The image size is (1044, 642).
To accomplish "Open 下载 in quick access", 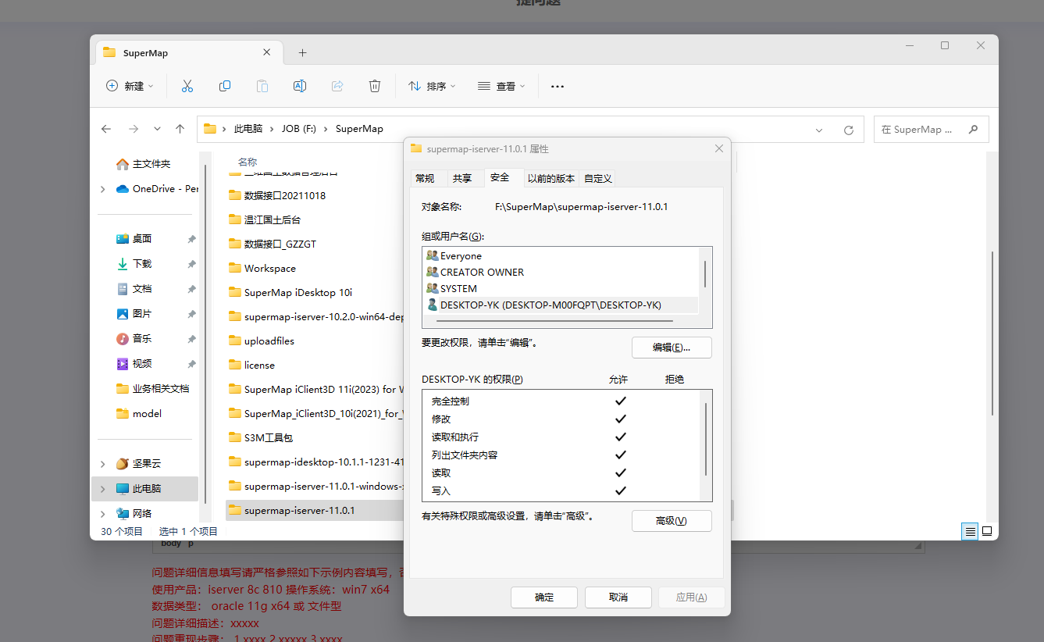I will pos(142,264).
